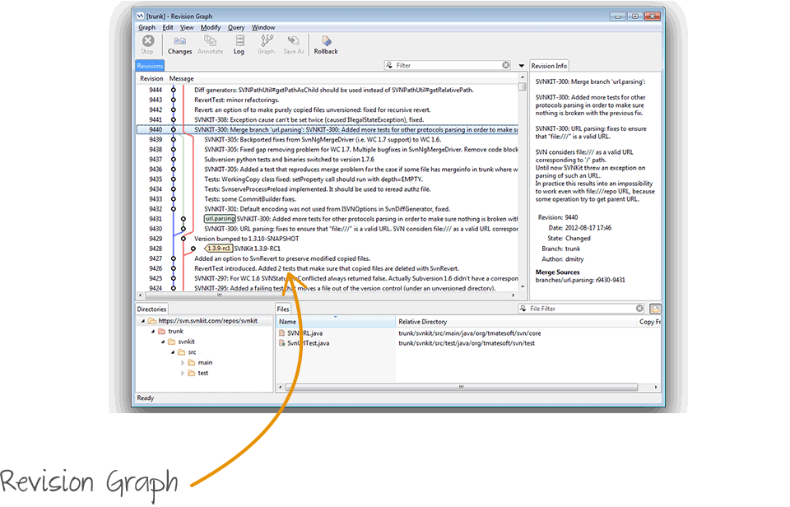Open the Modify menu

210,27
